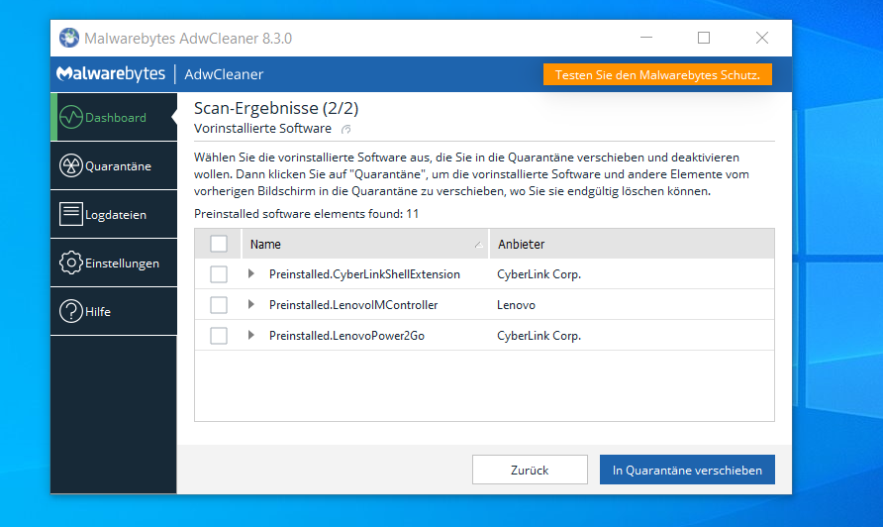Open the Einstellungen sidebar item
The image size is (883, 527).
pyautogui.click(x=114, y=263)
